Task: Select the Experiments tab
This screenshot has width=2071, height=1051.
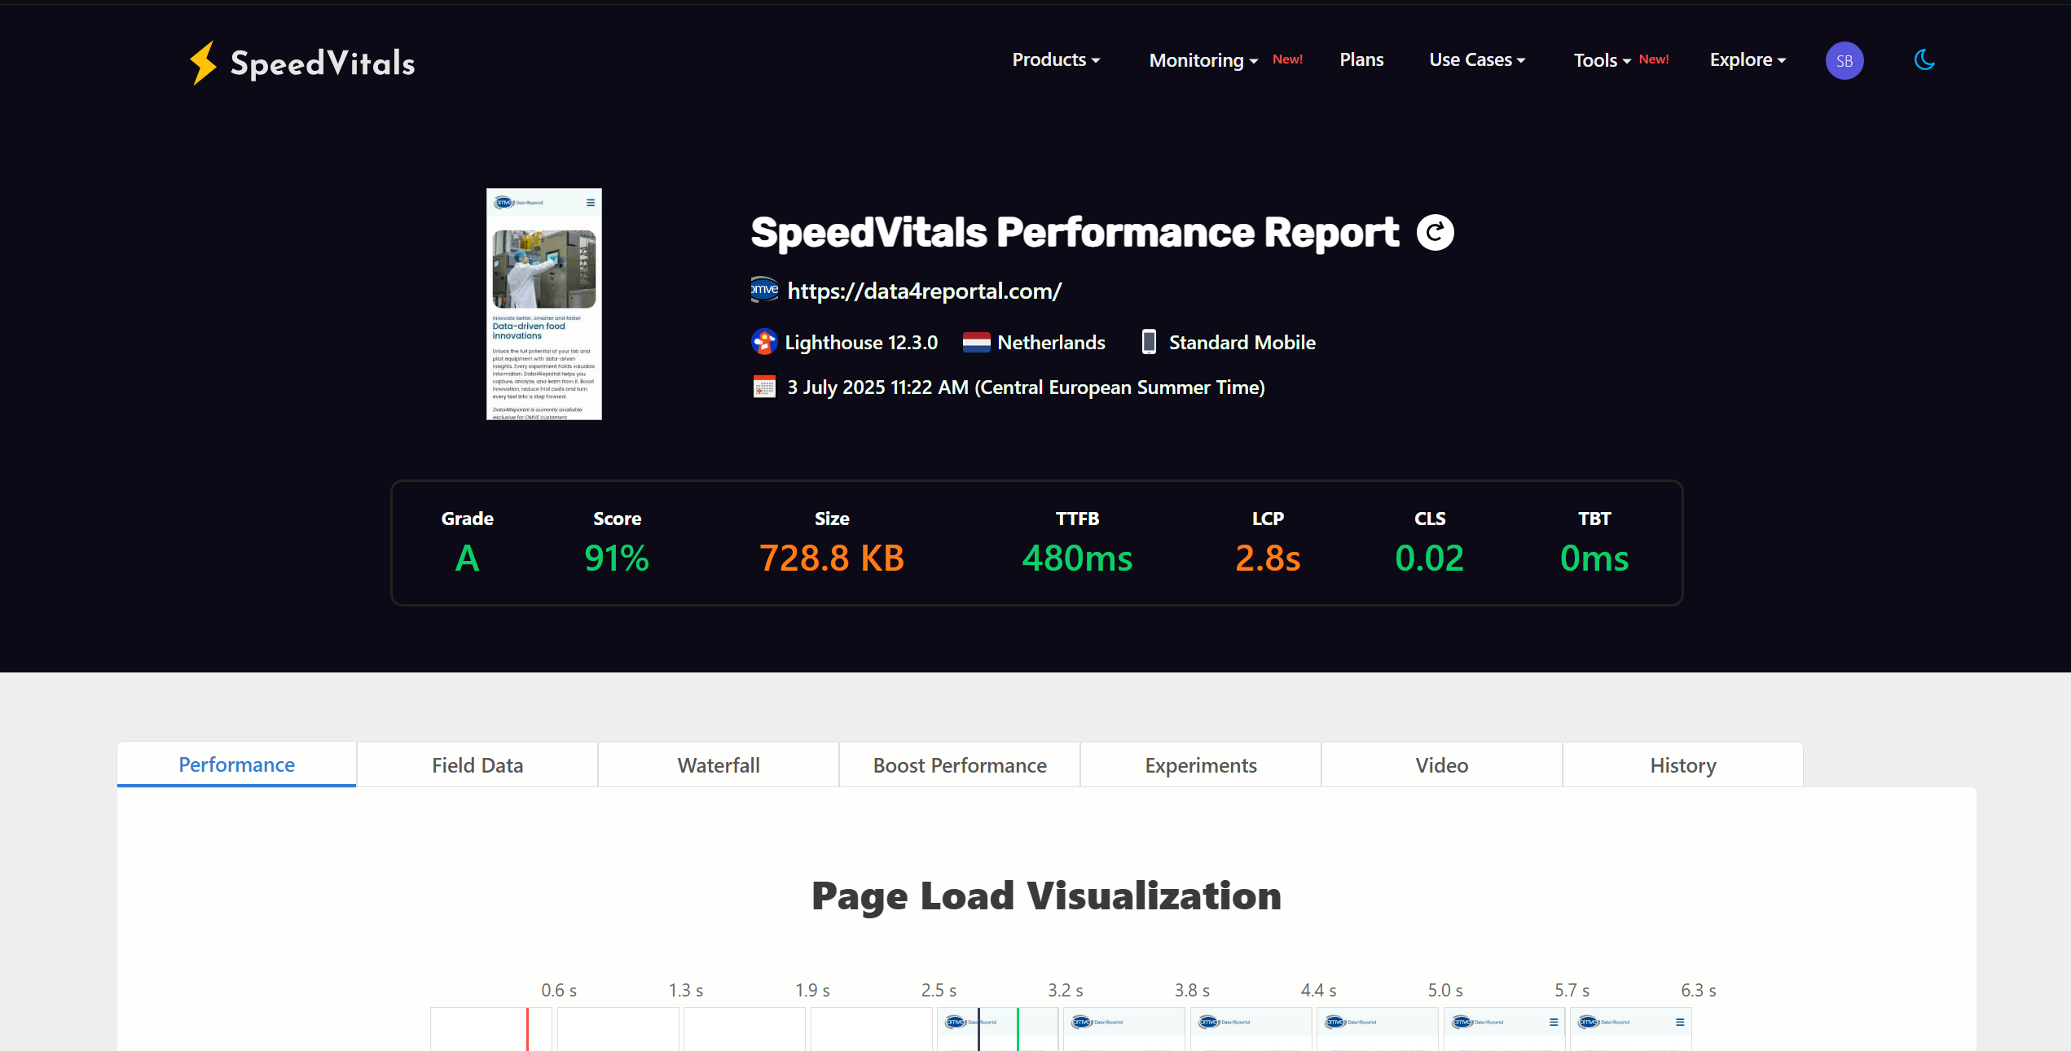Action: tap(1201, 764)
